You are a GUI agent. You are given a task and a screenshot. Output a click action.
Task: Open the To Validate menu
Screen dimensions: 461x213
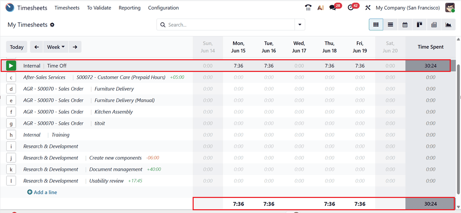(x=99, y=8)
